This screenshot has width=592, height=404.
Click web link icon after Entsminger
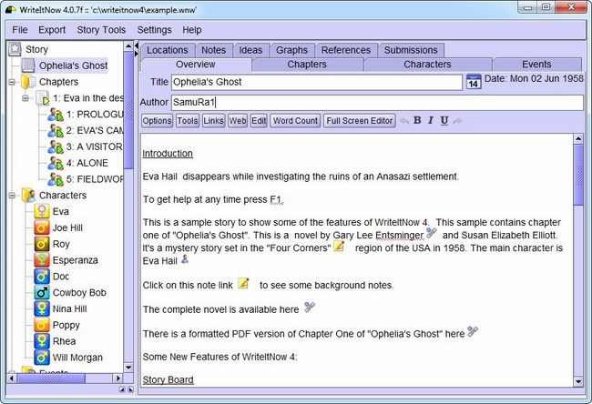(x=431, y=233)
